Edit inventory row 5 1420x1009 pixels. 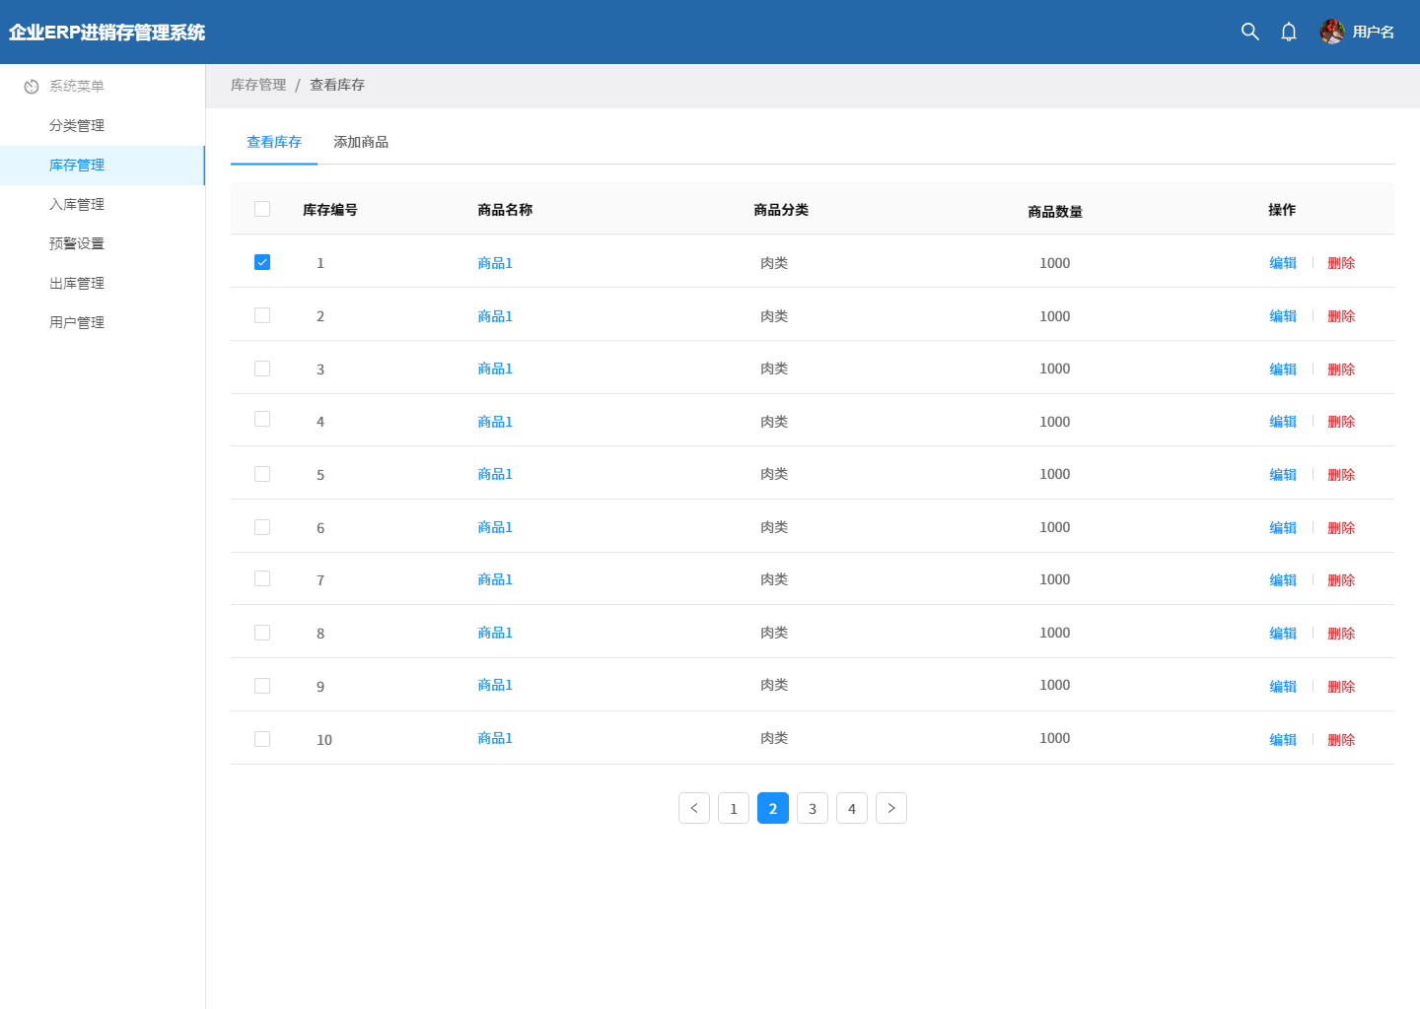coord(1283,475)
